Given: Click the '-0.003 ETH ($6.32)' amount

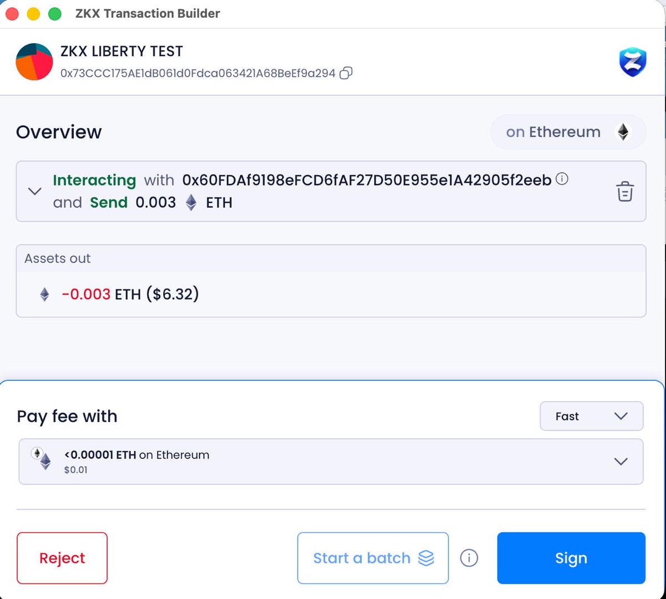Looking at the screenshot, I should point(130,294).
